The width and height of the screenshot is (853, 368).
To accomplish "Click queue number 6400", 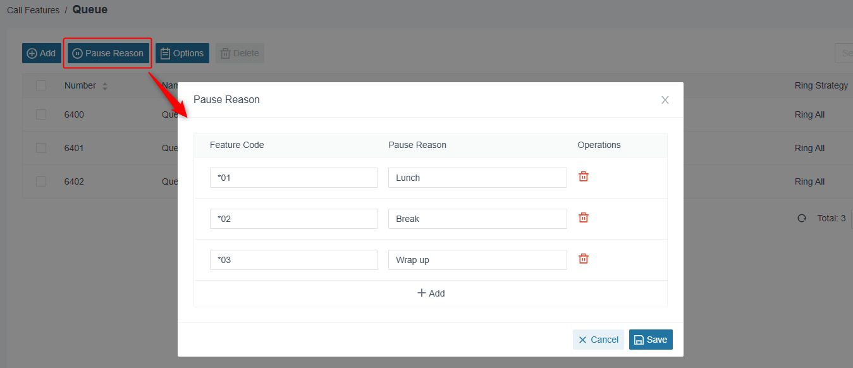I will (x=74, y=114).
